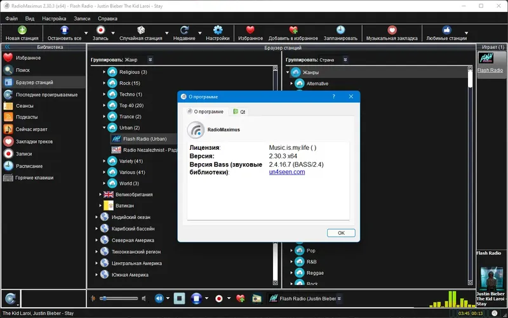Open the dropdown arrow next to Недавние
This screenshot has height=318, width=508.
point(199,33)
